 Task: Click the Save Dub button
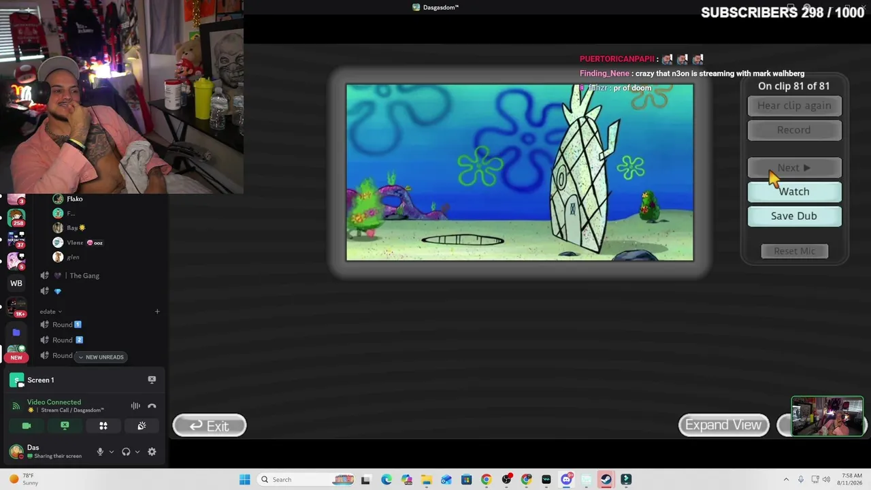[794, 216]
